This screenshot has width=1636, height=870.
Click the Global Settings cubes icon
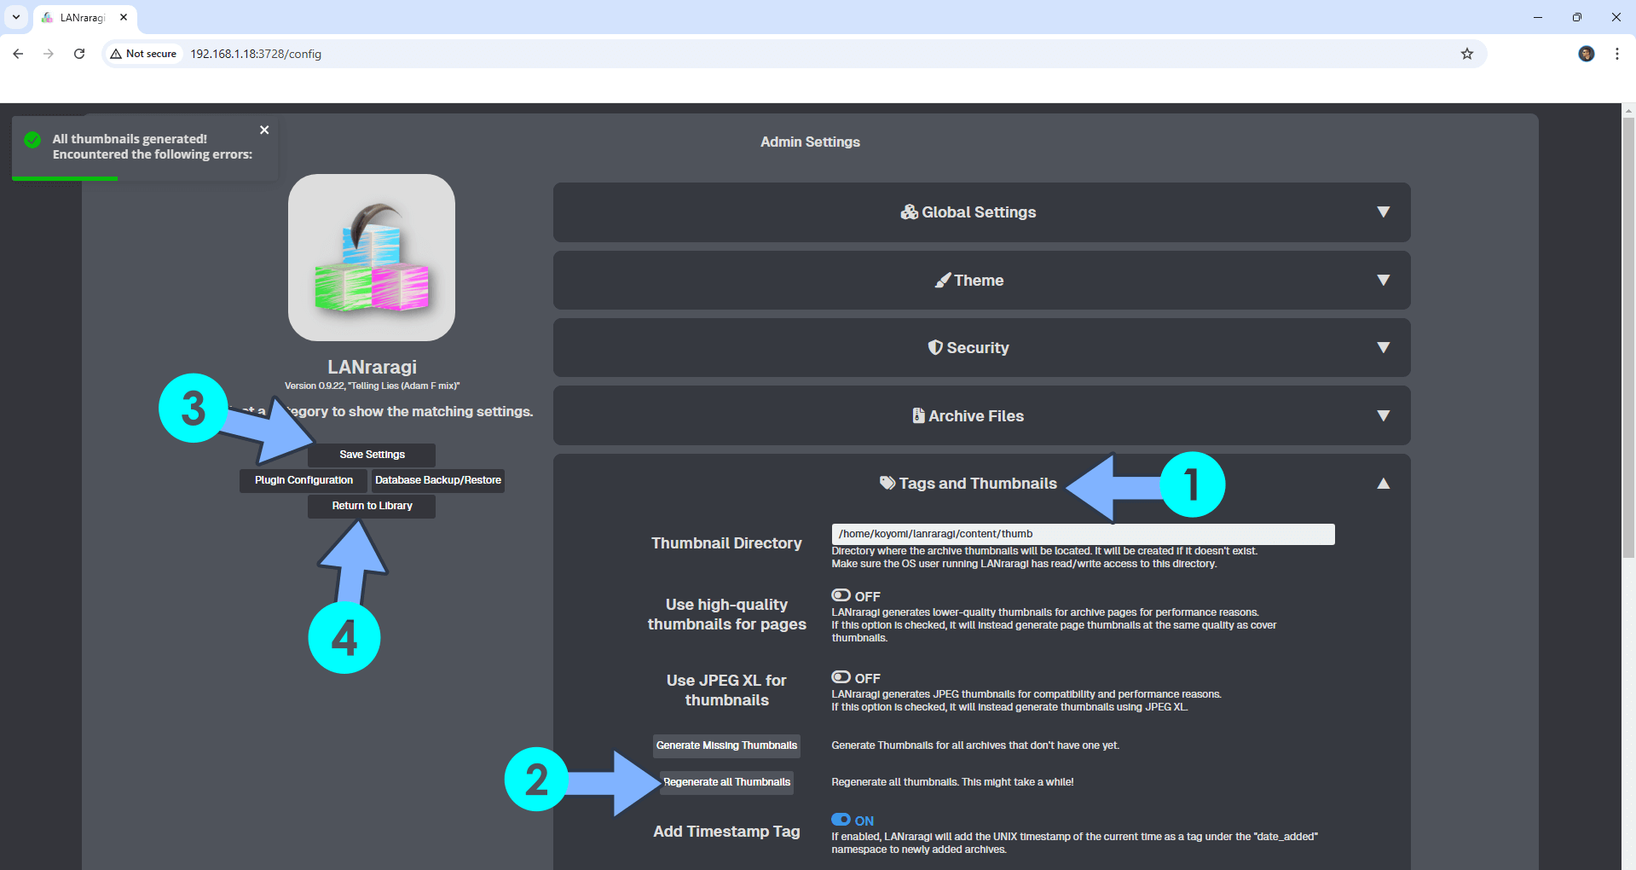click(909, 212)
